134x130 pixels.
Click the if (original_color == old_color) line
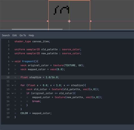tap(51, 93)
